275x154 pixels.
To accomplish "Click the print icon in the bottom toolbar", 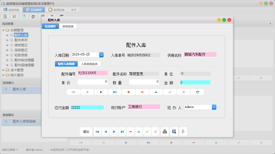I will [x=165, y=131].
